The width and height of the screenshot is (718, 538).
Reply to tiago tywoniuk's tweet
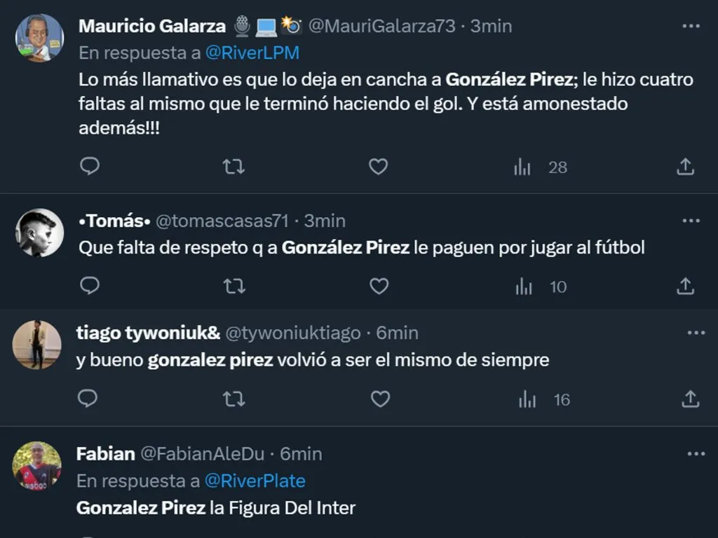click(87, 399)
